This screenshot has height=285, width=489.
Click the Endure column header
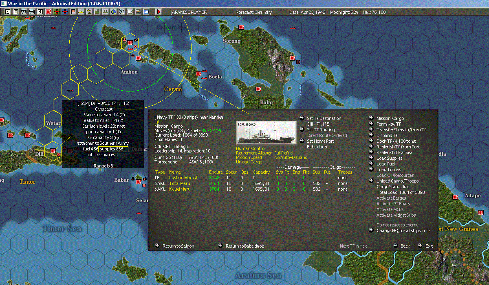click(x=216, y=172)
